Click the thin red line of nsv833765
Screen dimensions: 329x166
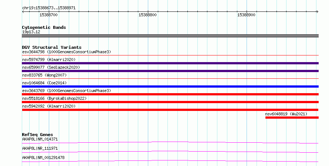click(170, 79)
